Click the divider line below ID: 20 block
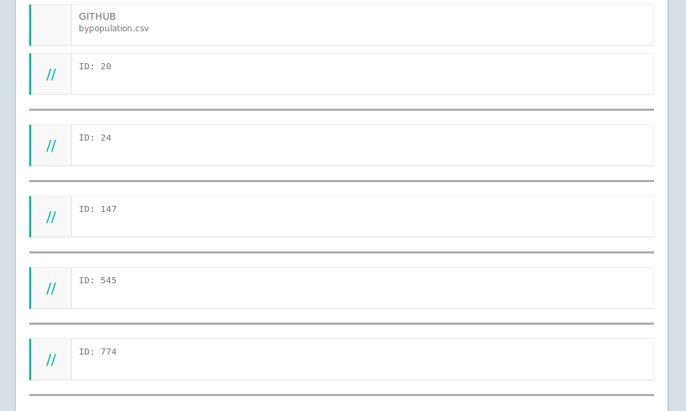This screenshot has width=686, height=411. pyautogui.click(x=341, y=109)
